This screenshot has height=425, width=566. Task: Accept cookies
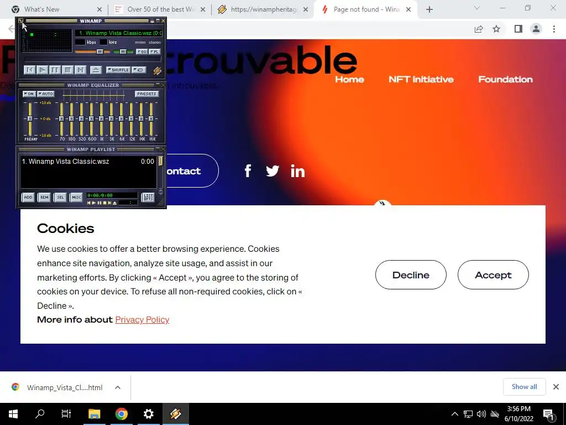coord(493,275)
